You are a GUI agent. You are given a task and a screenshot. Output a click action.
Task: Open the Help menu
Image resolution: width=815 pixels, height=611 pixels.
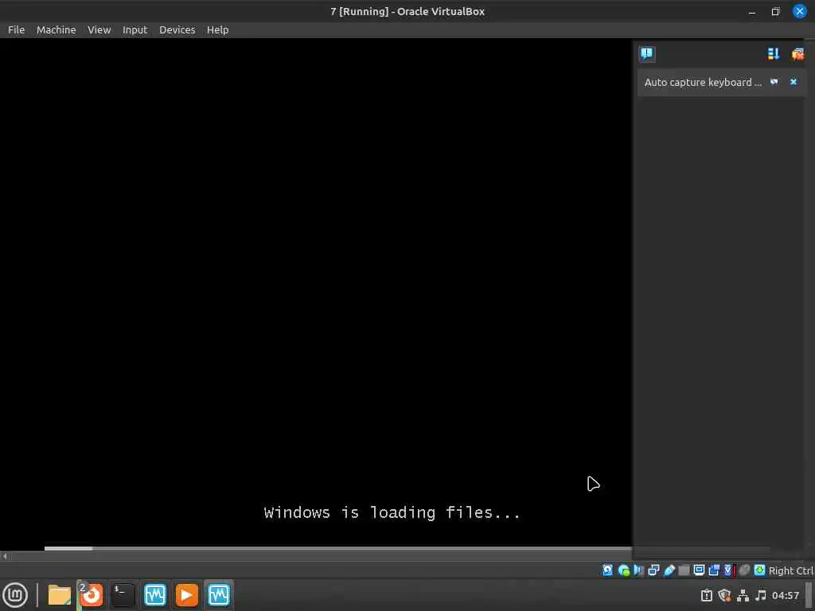tap(218, 30)
